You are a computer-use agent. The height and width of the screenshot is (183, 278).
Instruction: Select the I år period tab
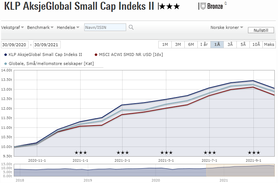(x=204, y=44)
